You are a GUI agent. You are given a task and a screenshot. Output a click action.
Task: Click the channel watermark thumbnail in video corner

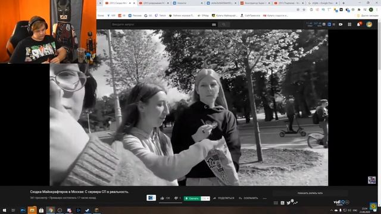pos(371,180)
